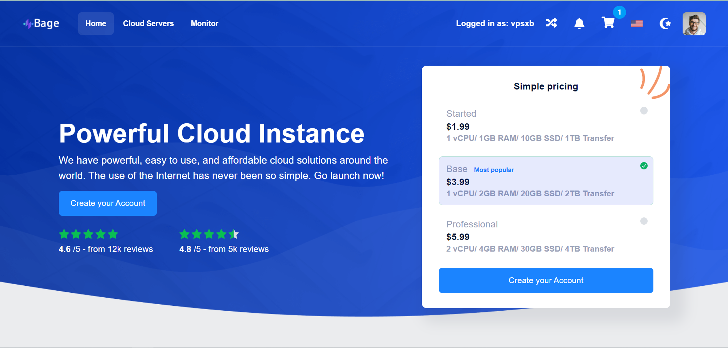Click the cart badge showing 1
Image resolution: width=728 pixels, height=348 pixels.
(x=619, y=12)
